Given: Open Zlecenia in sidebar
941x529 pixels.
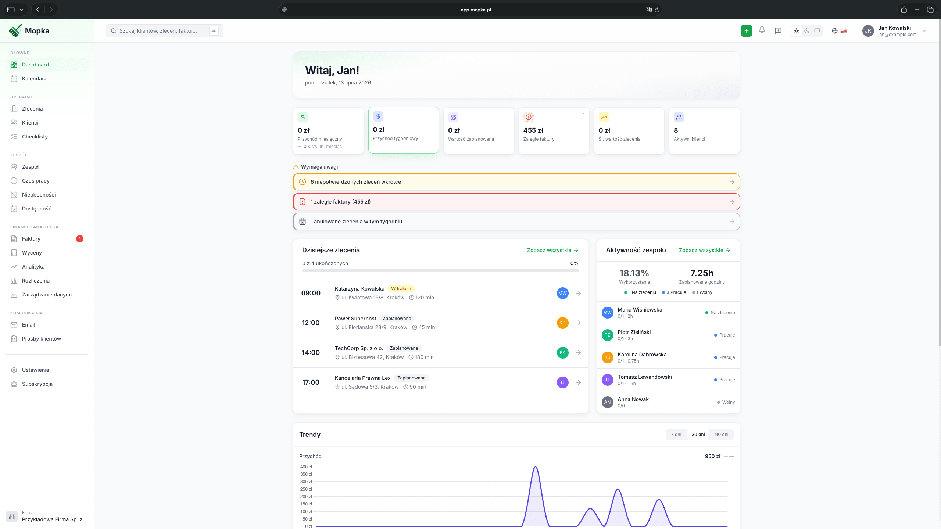Looking at the screenshot, I should pos(47,109).
